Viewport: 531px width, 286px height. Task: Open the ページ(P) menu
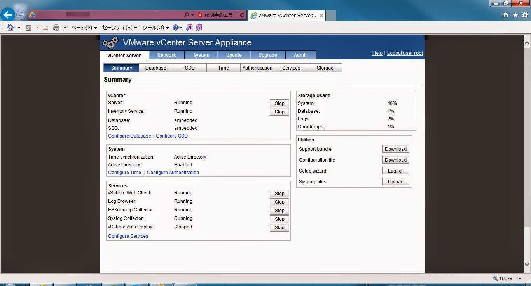[x=84, y=28]
